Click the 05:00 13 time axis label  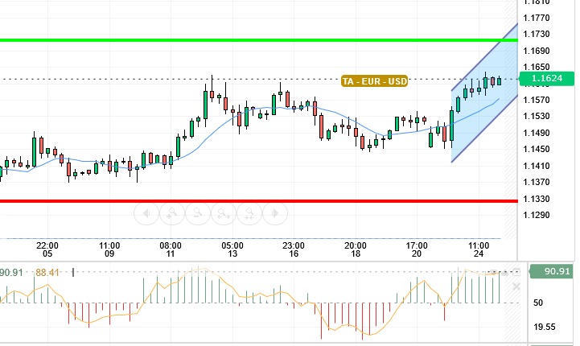tap(232, 249)
